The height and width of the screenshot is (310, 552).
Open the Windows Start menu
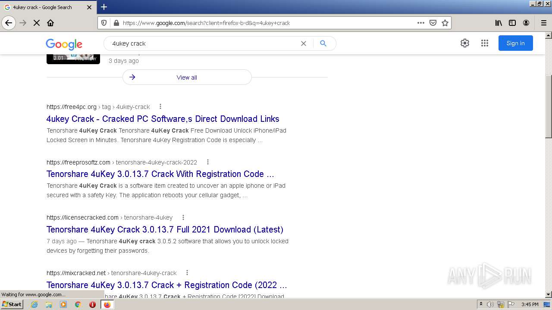coord(12,304)
